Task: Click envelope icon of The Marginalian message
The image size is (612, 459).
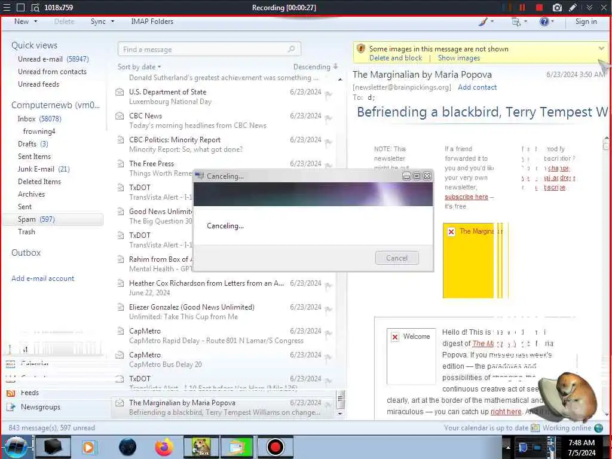Action: point(120,403)
